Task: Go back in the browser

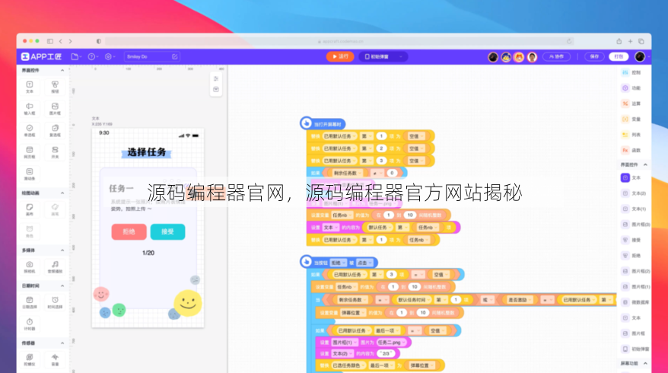Action: click(61, 41)
